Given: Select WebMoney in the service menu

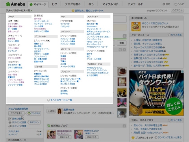Looking at the screenshot, I should (92, 26).
